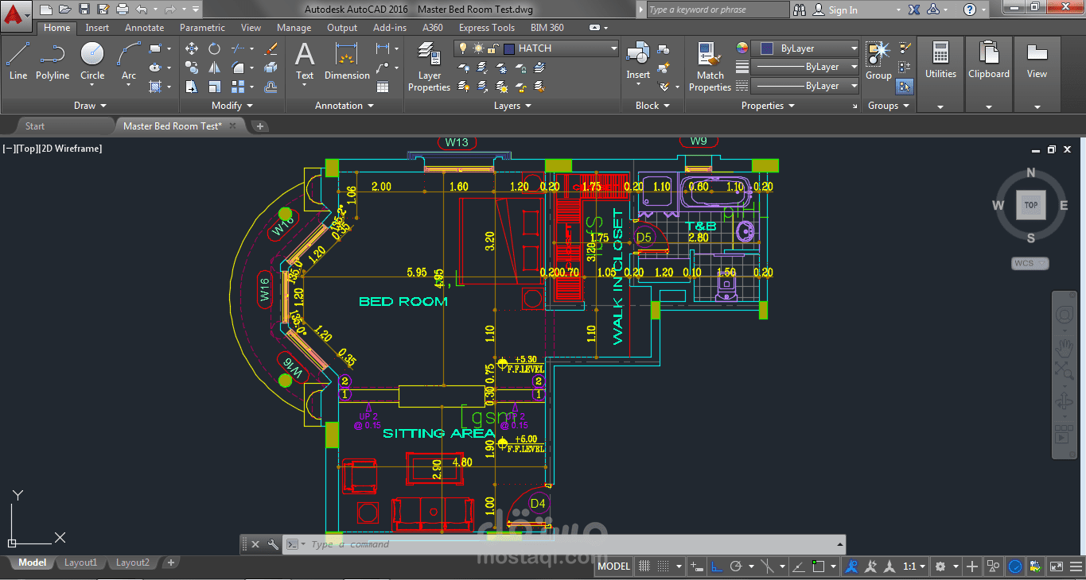
Task: Expand the Draw panel
Action: [90, 106]
